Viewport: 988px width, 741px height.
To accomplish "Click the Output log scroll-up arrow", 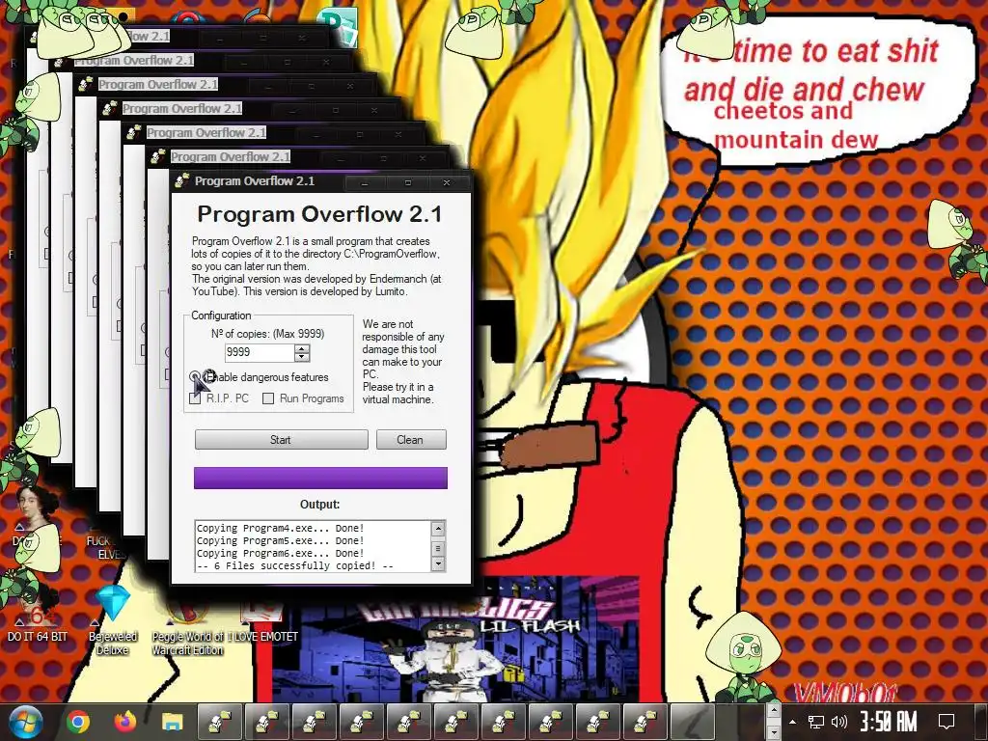I will 439,529.
